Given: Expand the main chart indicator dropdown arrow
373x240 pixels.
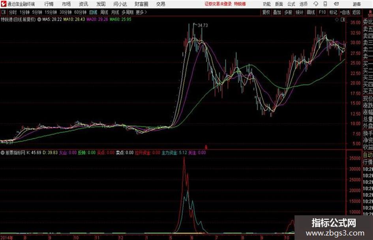Looking at the screenshot, I should click(39, 19).
